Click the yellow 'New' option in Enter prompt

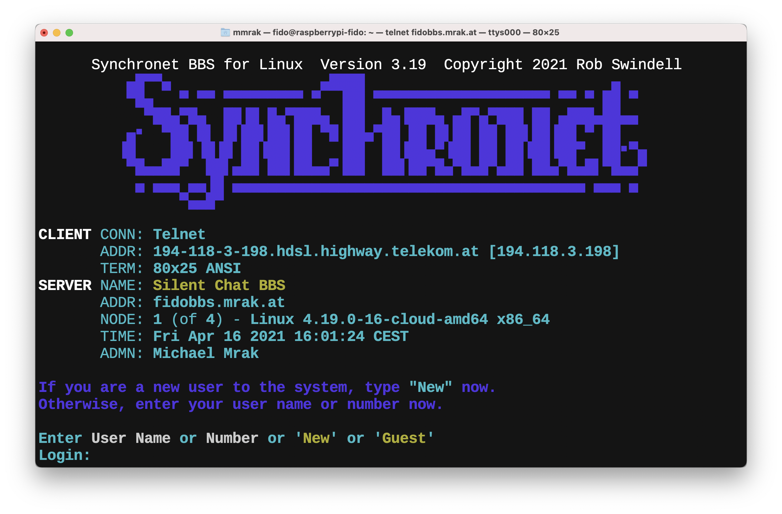point(316,438)
